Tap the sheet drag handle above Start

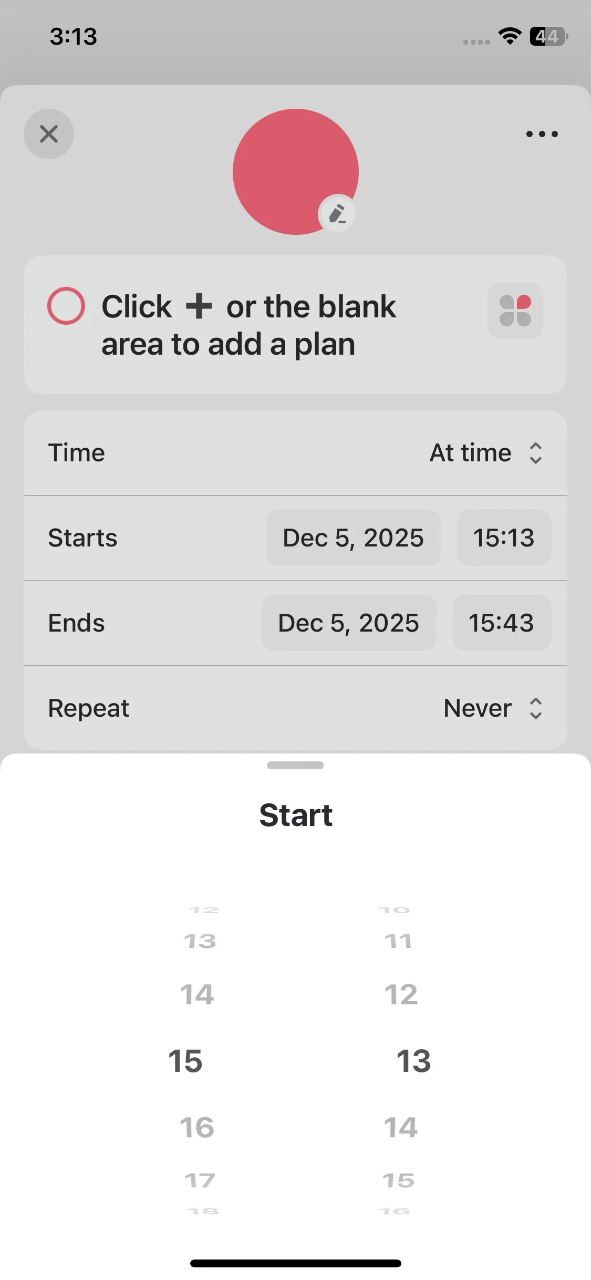click(x=295, y=765)
